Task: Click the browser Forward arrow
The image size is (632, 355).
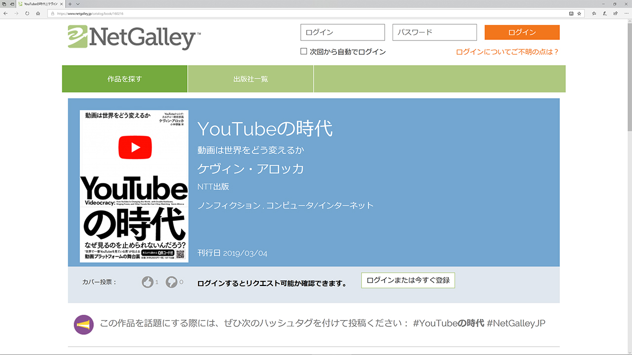Action: coord(16,13)
